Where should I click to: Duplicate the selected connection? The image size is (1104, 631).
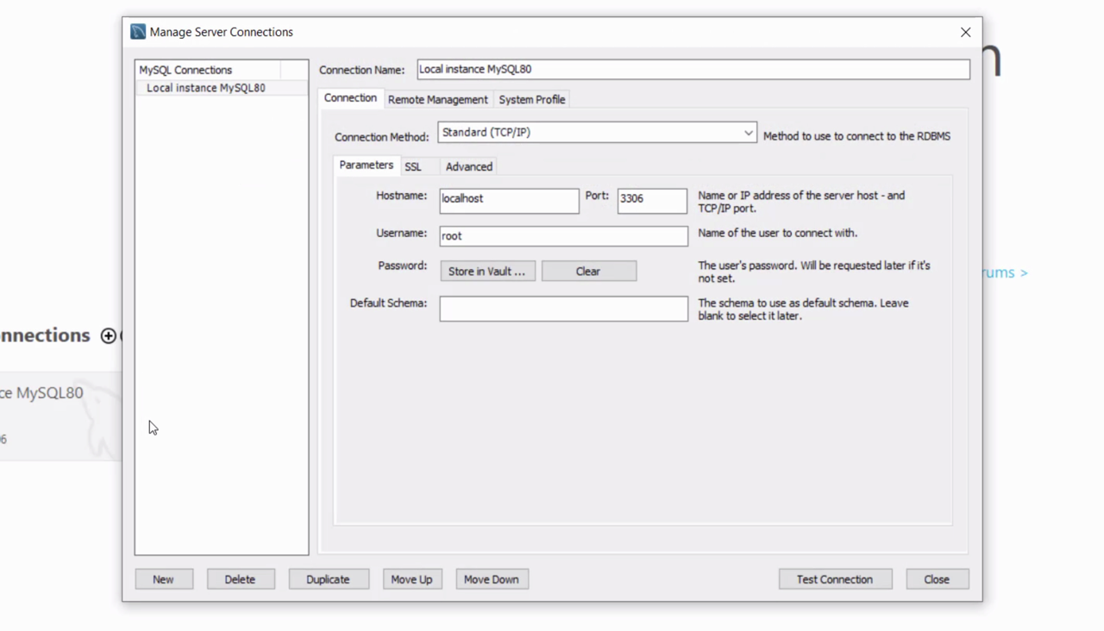pyautogui.click(x=328, y=579)
